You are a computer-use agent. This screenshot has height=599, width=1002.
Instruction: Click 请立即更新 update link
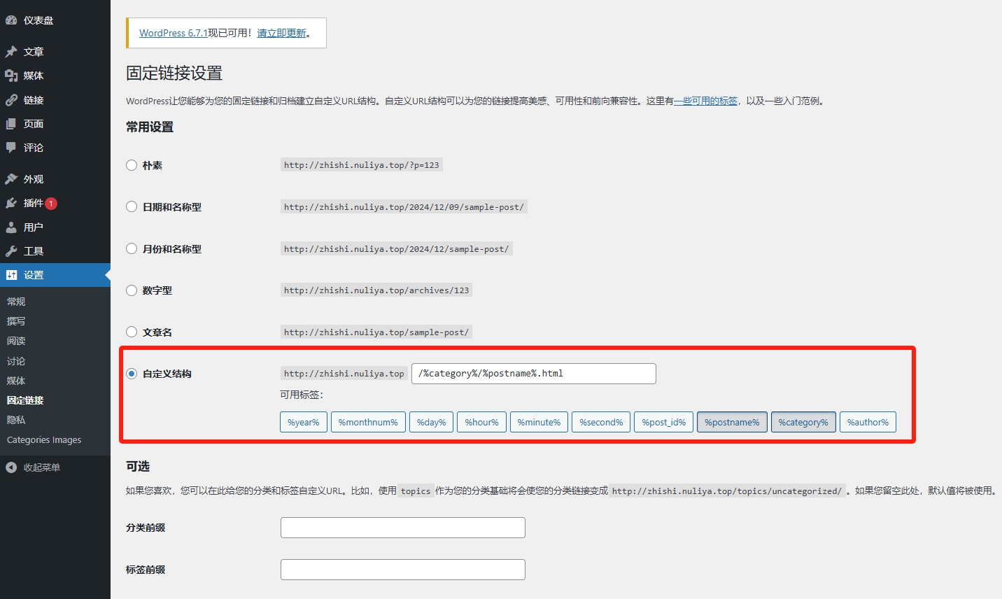(x=281, y=33)
